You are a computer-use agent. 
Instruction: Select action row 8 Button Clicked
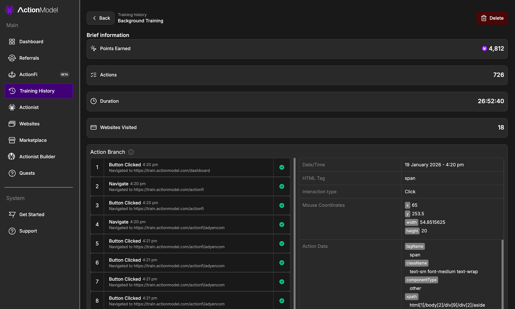pos(190,301)
